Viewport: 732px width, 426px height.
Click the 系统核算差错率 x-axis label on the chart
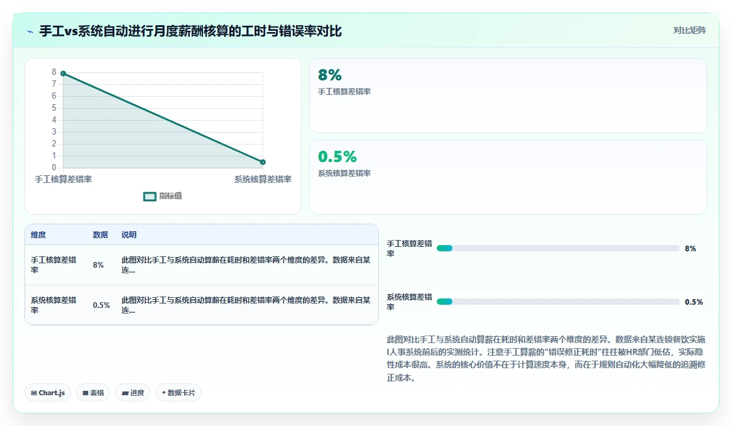pyautogui.click(x=263, y=179)
